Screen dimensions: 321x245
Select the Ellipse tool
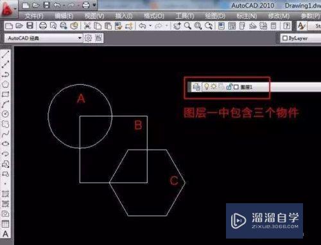pyautogui.click(x=6, y=143)
